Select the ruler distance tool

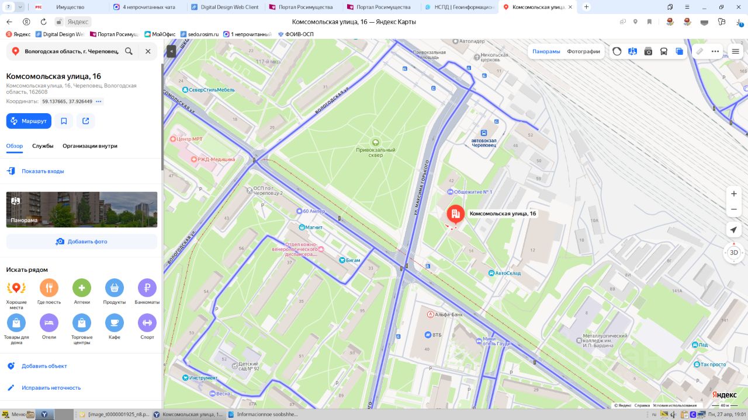click(699, 51)
